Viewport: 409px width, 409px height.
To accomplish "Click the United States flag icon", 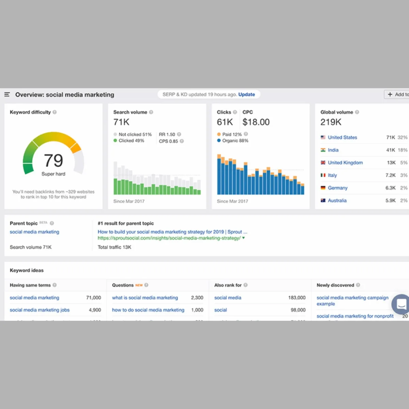I will tap(323, 137).
